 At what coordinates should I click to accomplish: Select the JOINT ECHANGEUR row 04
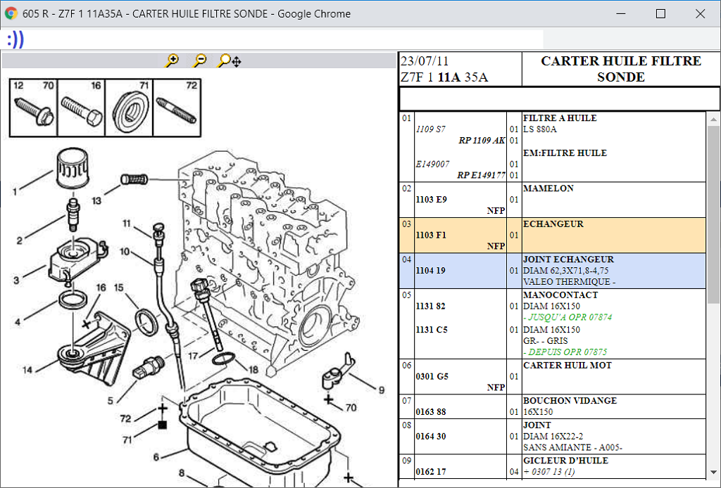click(x=552, y=271)
